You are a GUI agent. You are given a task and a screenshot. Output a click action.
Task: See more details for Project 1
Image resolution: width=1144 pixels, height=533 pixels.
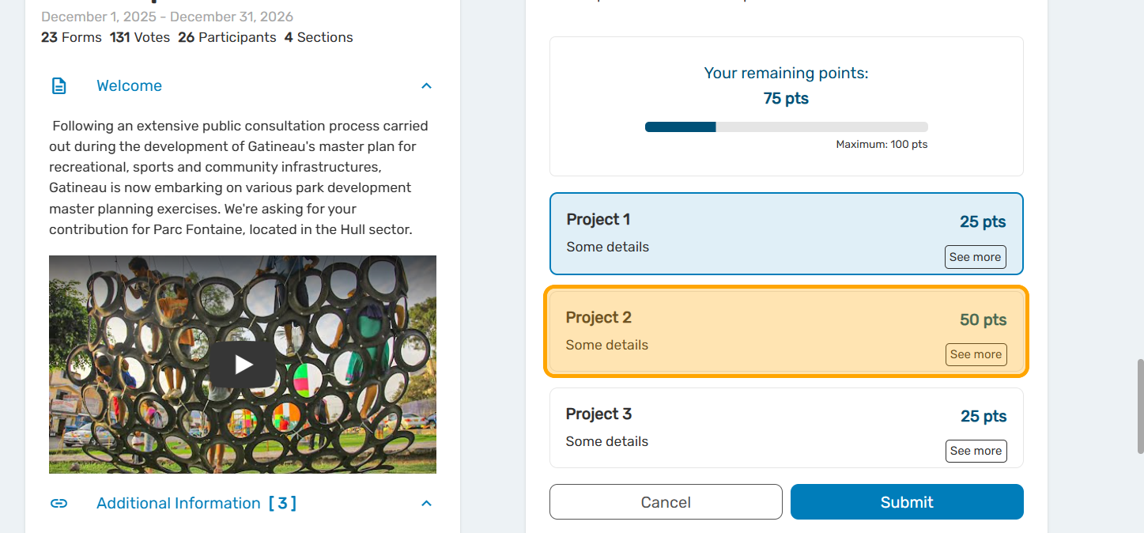click(x=975, y=257)
